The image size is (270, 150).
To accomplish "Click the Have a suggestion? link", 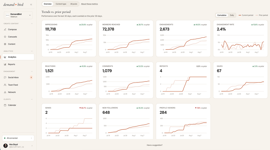I will [x=155, y=145].
